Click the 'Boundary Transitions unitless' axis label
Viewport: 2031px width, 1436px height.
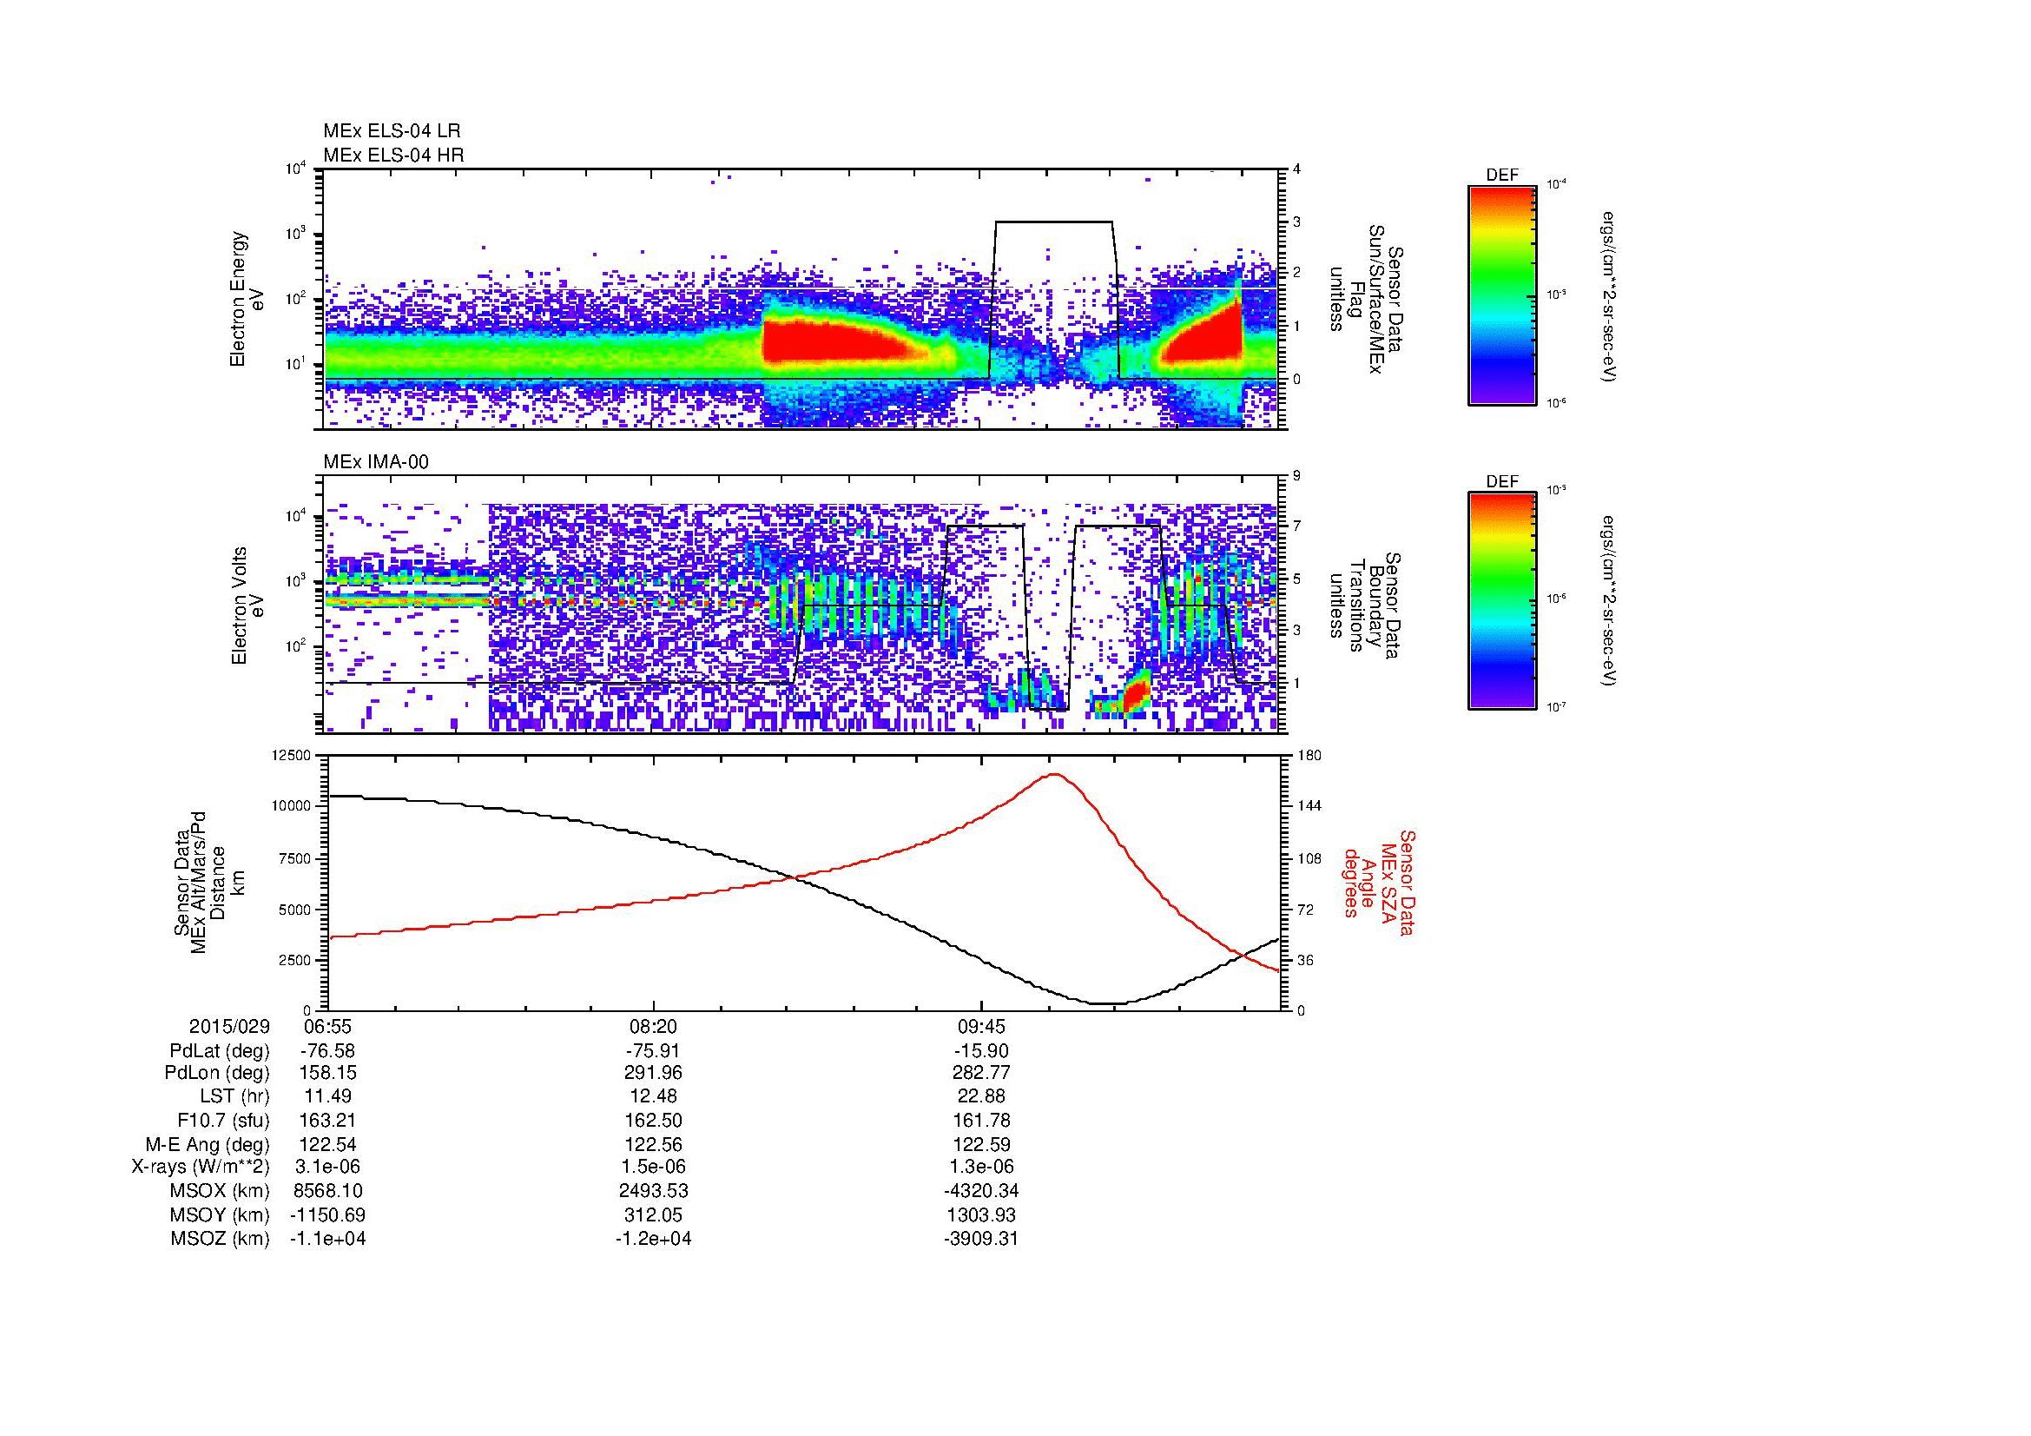[1365, 606]
